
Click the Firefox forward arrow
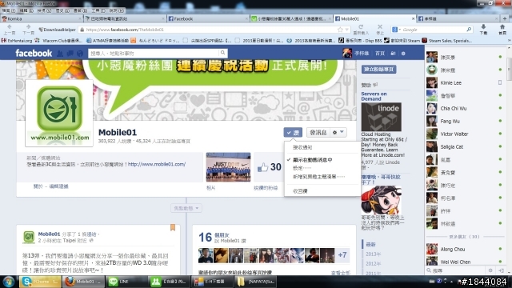coord(29,27)
